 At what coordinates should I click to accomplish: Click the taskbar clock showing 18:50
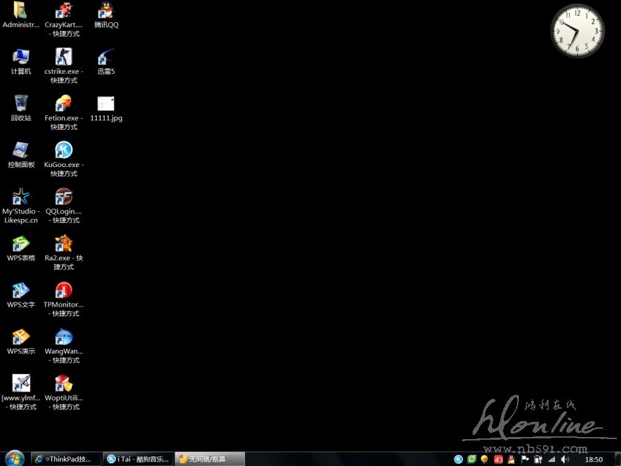[593, 459]
